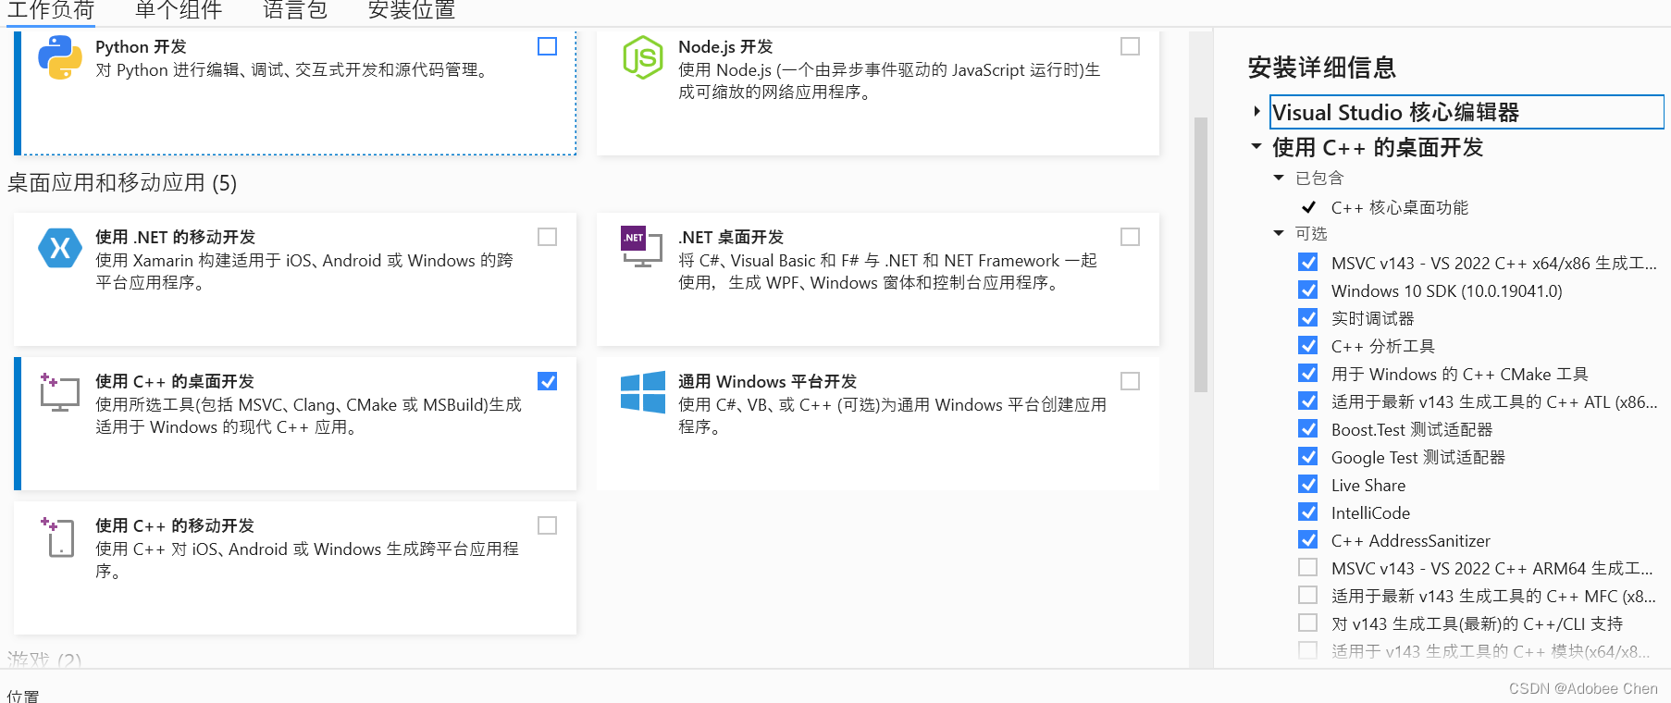Uncheck Google Test 测试适配器 option
The width and height of the screenshot is (1671, 703).
coord(1308,456)
